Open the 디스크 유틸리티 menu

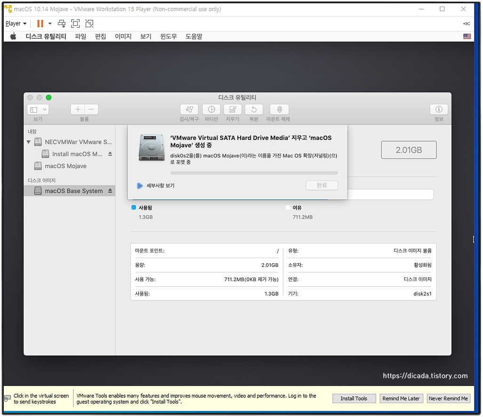click(46, 37)
